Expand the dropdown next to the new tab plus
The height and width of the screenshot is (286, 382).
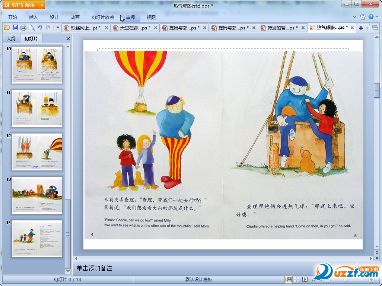[x=367, y=28]
